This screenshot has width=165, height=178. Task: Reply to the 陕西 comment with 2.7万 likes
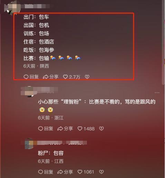pos(31,77)
